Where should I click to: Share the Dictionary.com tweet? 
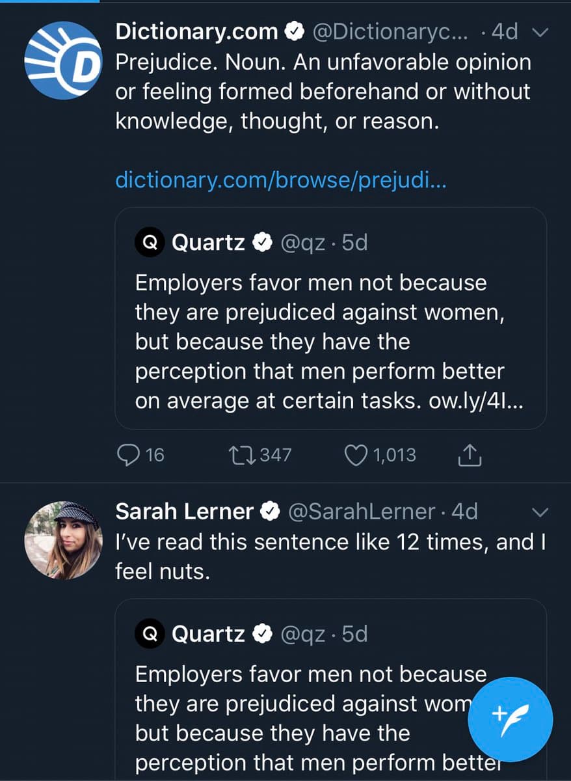pos(470,456)
